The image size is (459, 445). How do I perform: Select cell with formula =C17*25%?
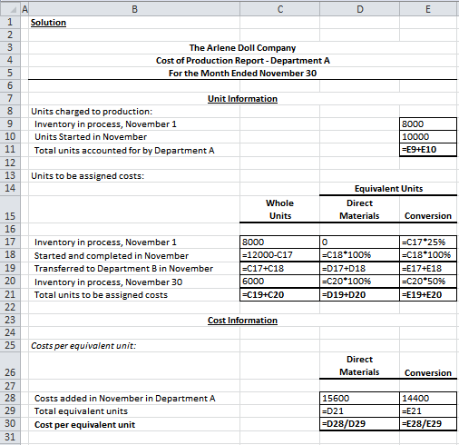[x=428, y=242]
